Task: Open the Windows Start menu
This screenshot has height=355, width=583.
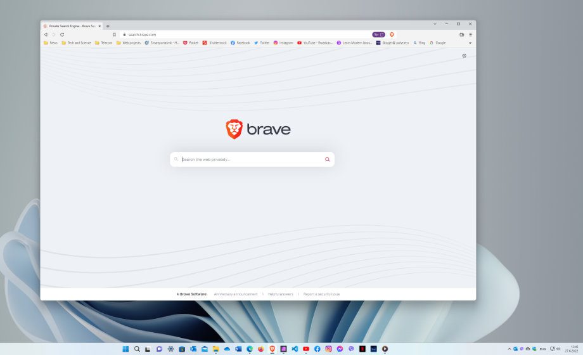Action: click(x=125, y=349)
